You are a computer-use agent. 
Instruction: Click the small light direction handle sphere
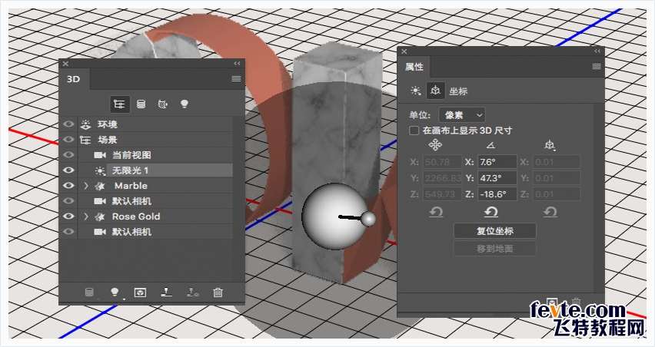click(368, 219)
